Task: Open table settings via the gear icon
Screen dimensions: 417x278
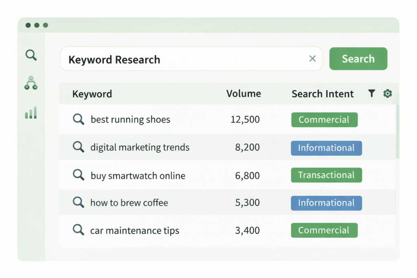Action: point(387,93)
